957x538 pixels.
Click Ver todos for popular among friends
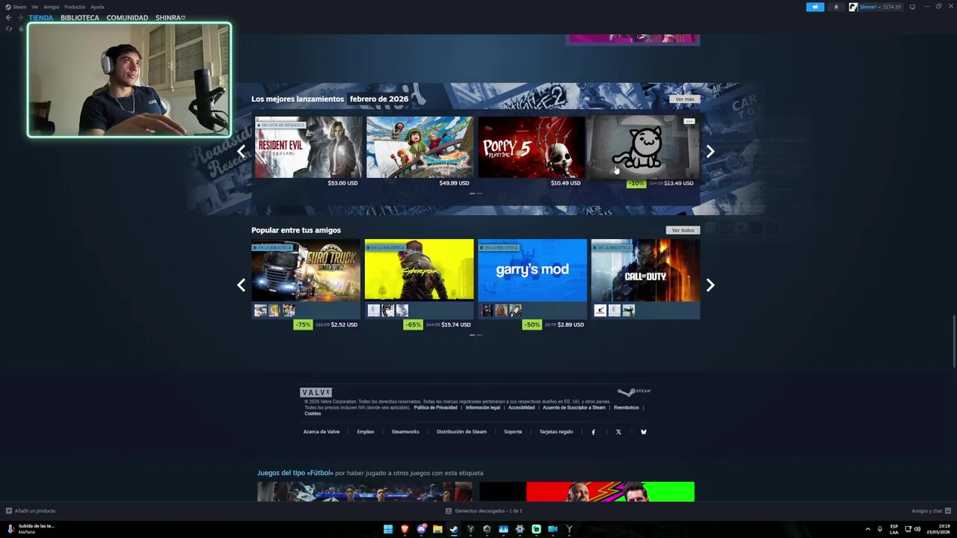pos(683,230)
